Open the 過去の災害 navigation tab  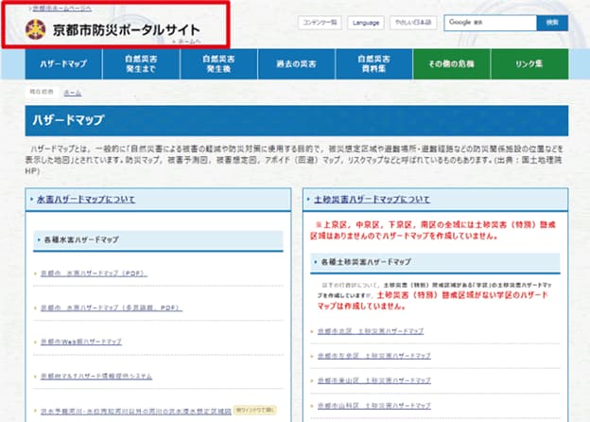coord(296,64)
